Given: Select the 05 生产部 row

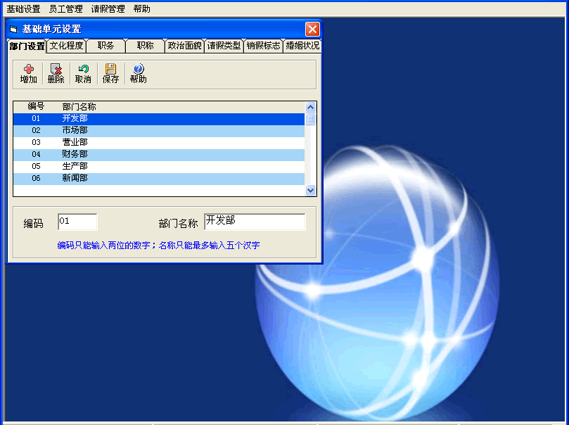Looking at the screenshot, I should pos(159,167).
